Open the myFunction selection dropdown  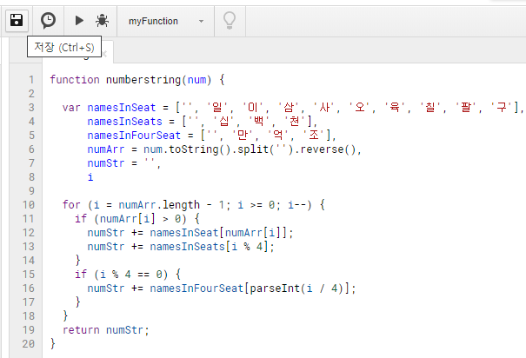[x=166, y=21]
